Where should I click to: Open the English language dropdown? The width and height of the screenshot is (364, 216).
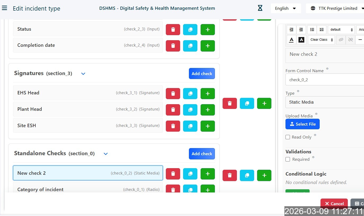pyautogui.click(x=285, y=8)
